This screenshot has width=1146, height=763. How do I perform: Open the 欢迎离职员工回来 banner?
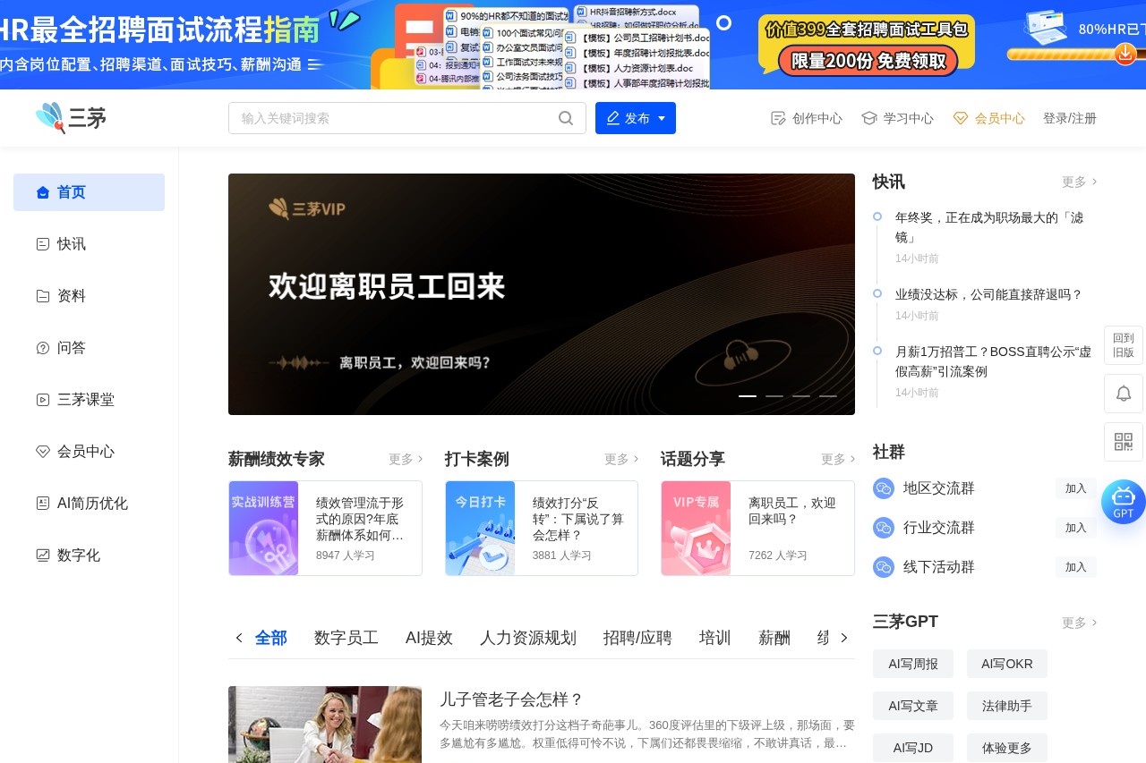(542, 294)
